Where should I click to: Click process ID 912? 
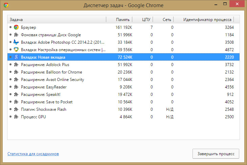tap(230, 94)
